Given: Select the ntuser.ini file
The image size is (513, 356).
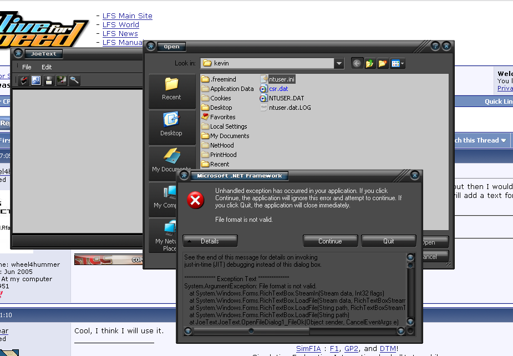Looking at the screenshot, I should (278, 79).
